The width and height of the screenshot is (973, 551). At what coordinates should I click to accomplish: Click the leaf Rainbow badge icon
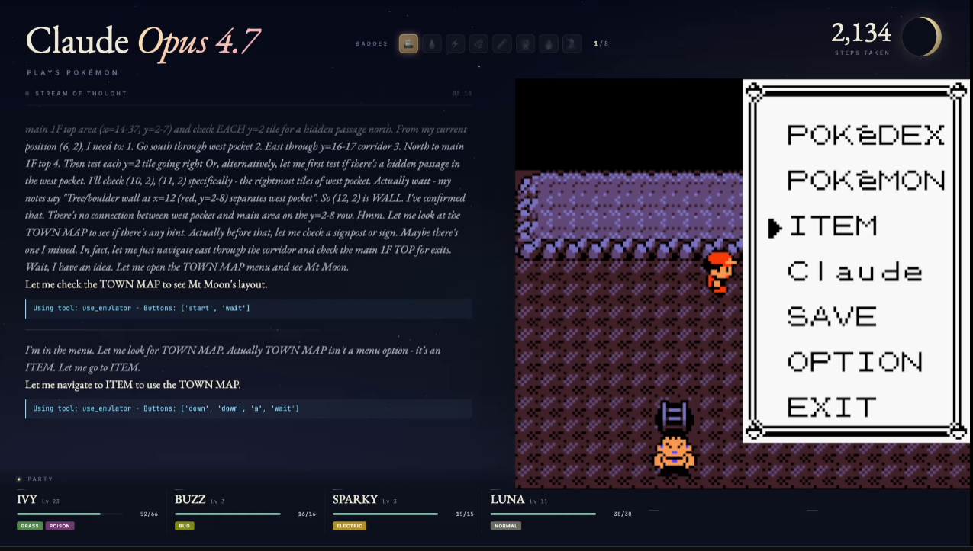[x=478, y=44]
